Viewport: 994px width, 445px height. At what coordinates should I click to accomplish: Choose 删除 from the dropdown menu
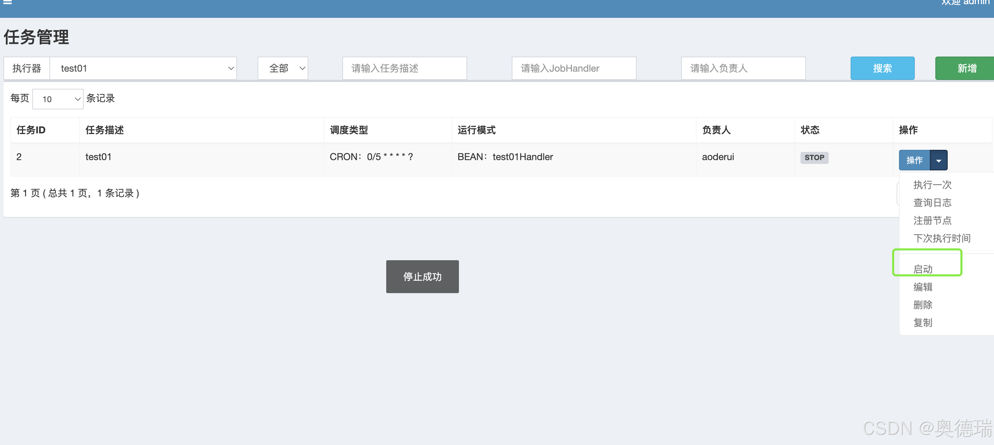[x=923, y=305]
